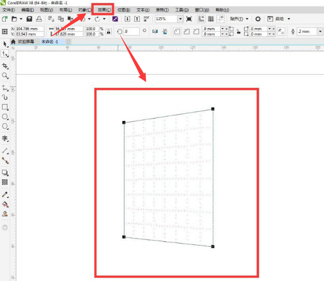The image size is (324, 281).
Task: Select the Smart Fill tool
Action: (x=5, y=214)
